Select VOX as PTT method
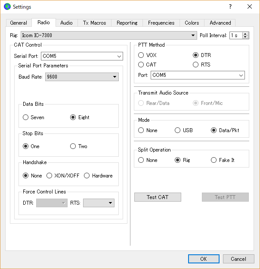 coord(147,55)
